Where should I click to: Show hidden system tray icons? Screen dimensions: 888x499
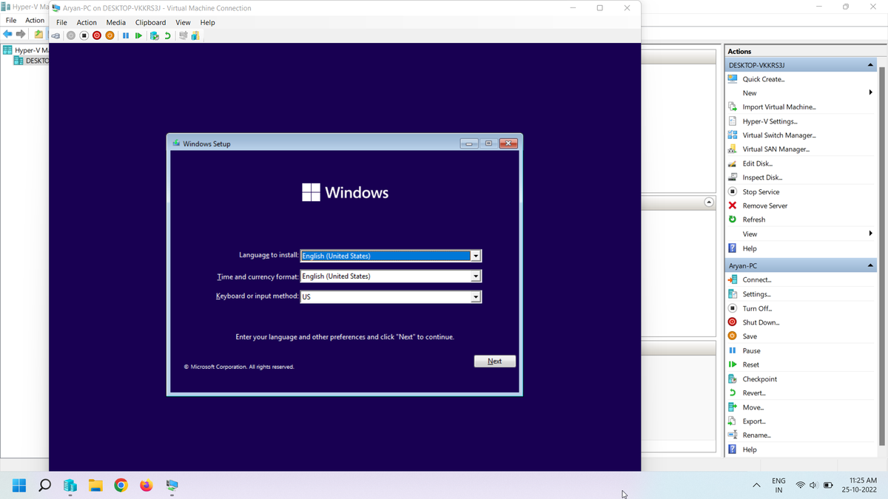click(x=756, y=486)
